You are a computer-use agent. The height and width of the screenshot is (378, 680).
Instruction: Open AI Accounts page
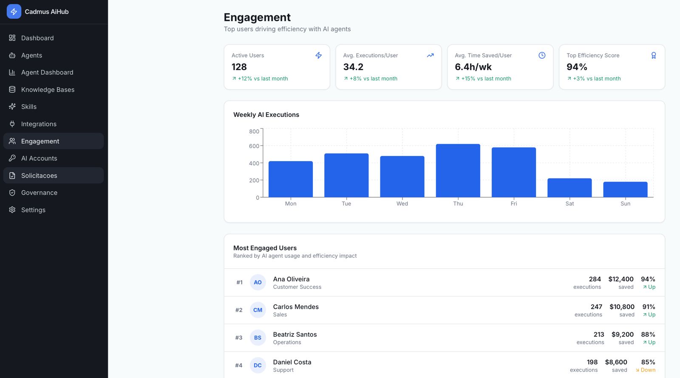[54, 158]
